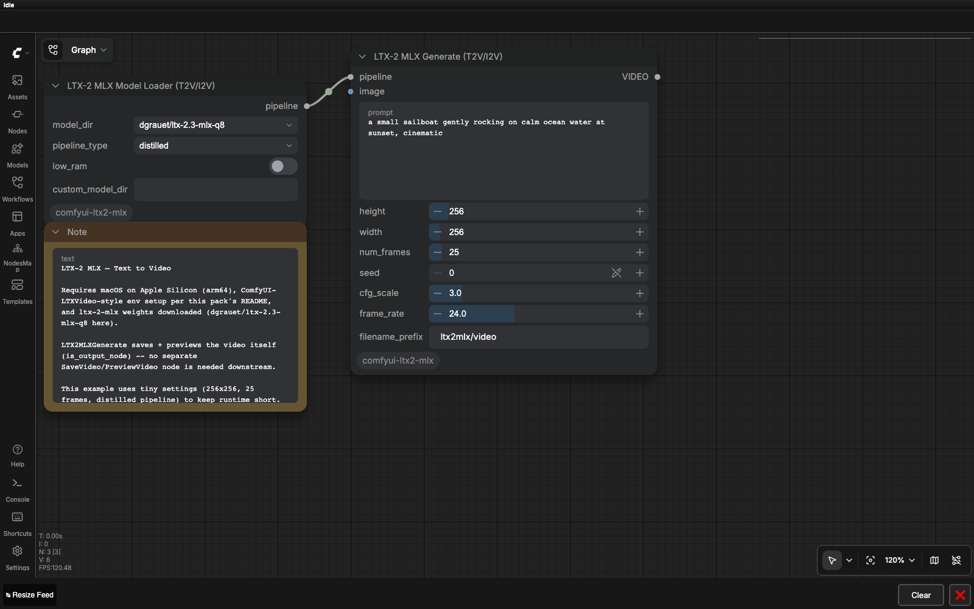974x609 pixels.
Task: Click the custom_model_dir input field
Action: 215,189
